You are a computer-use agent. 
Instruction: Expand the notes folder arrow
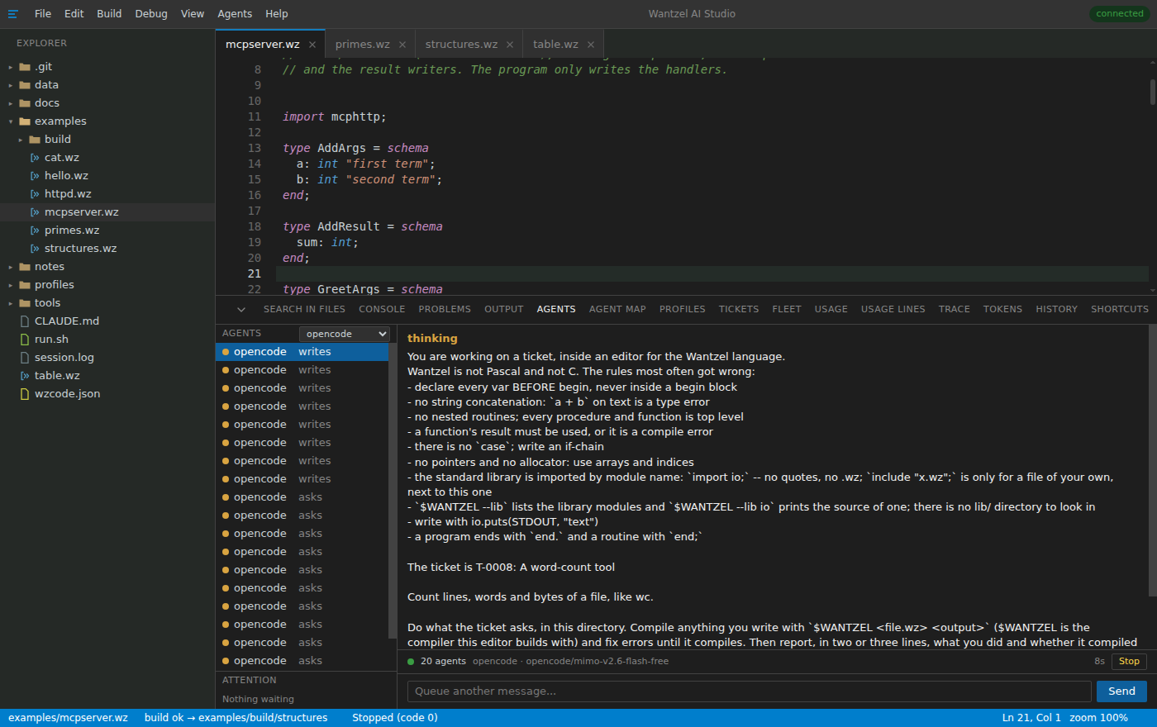coord(11,267)
